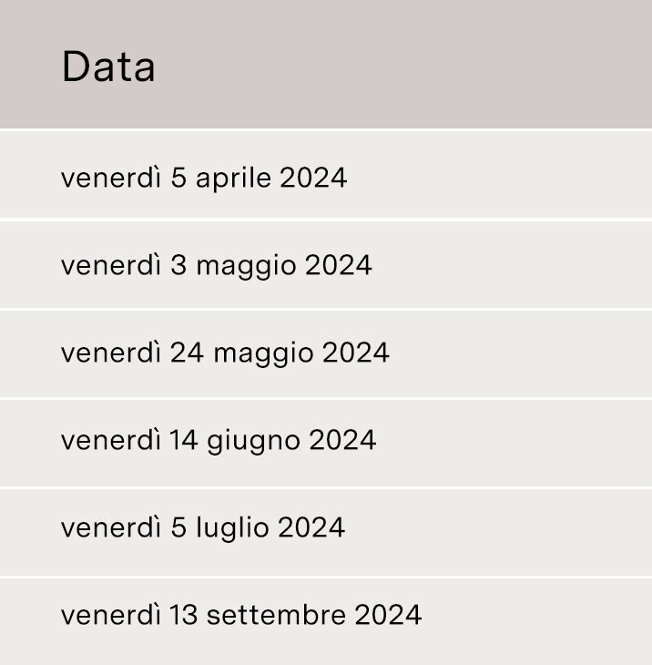The image size is (652, 665).
Task: Select the venerdì 5 luglio 2024 row
Action: [326, 533]
